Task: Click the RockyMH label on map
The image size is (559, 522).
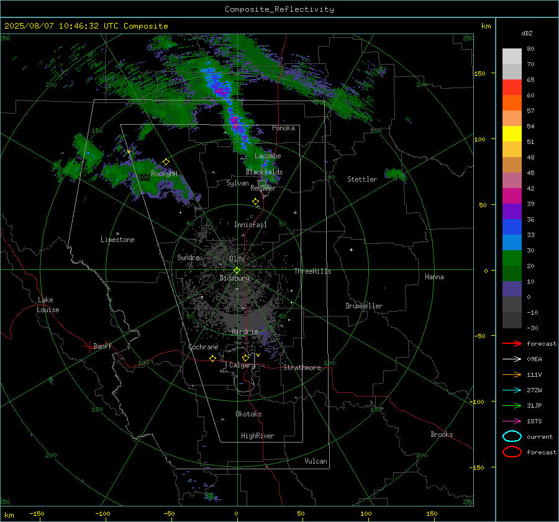Action: [164, 174]
